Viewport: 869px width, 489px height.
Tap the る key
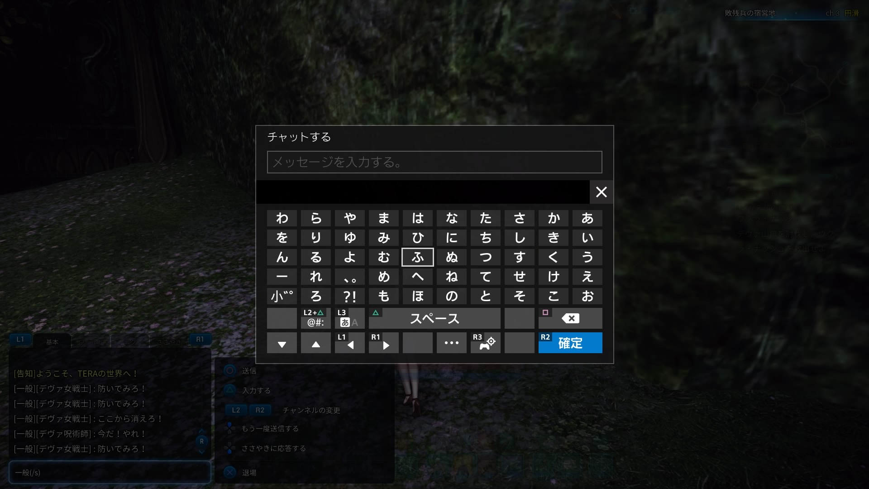coord(316,257)
